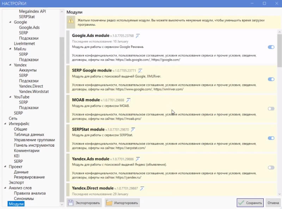
Task: Click the settings tree scrollbar thumb
Action: pos(62,119)
